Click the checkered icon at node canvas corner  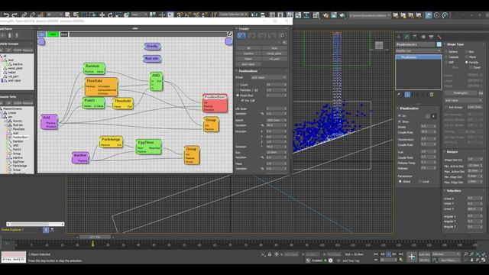pos(229,34)
